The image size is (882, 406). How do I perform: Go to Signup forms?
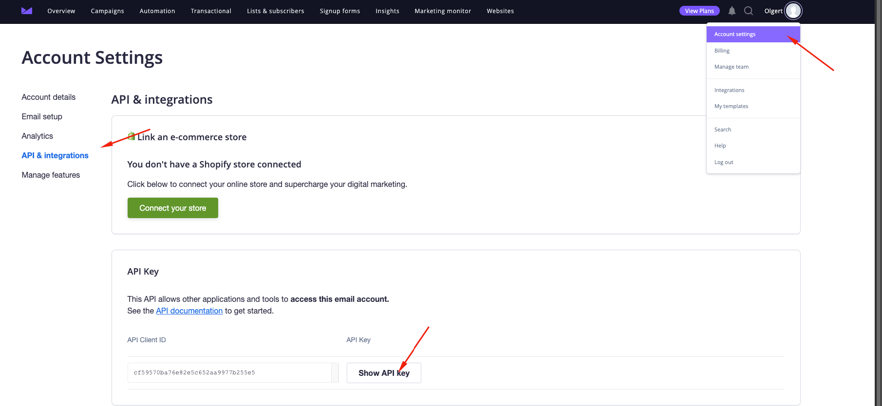340,11
